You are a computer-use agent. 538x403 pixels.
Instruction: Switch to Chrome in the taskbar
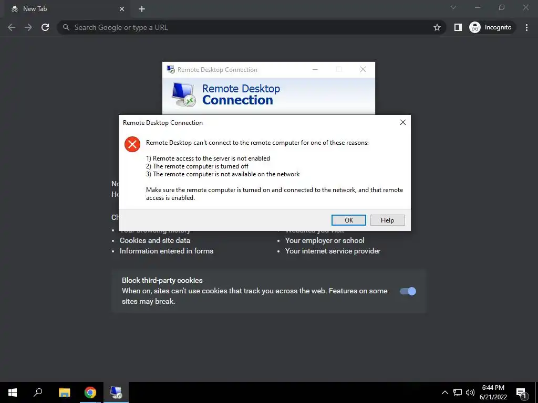coord(90,393)
